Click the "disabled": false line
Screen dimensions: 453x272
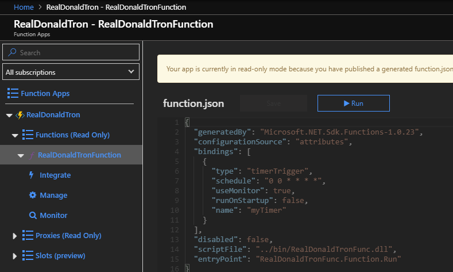click(x=233, y=240)
